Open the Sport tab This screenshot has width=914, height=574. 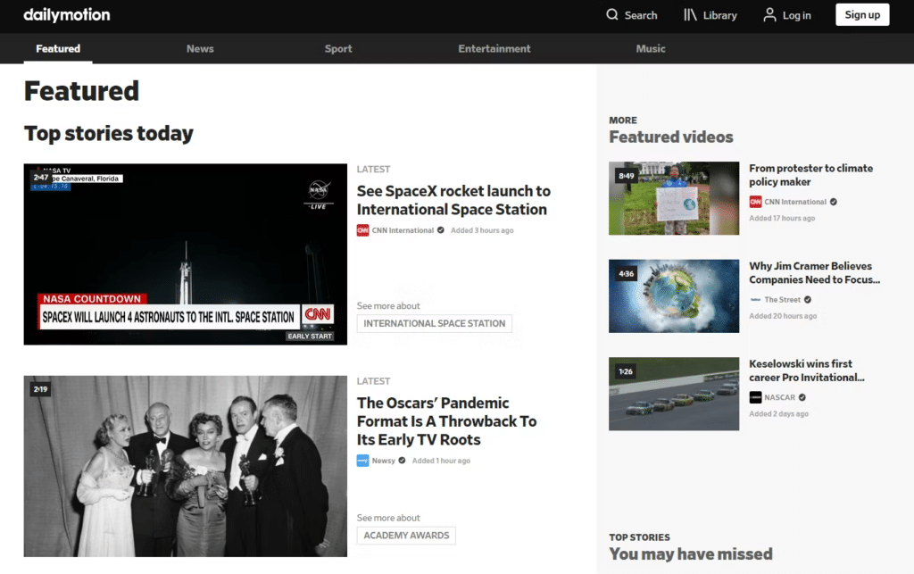[x=338, y=48]
